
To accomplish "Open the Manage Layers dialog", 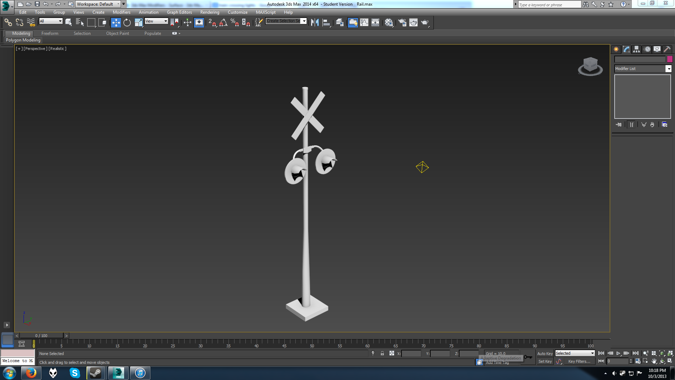I will coord(340,23).
